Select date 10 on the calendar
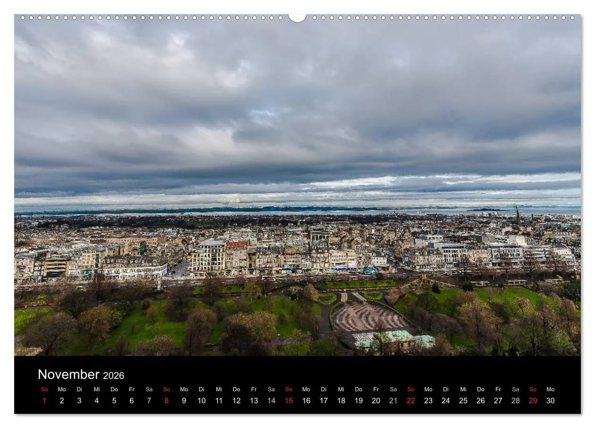 click(202, 401)
